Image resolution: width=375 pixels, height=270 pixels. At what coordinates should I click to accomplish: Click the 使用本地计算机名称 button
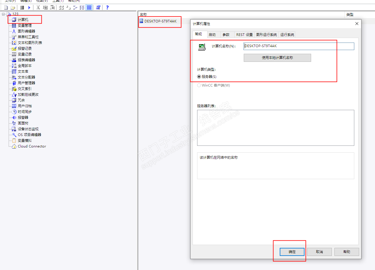(x=277, y=58)
